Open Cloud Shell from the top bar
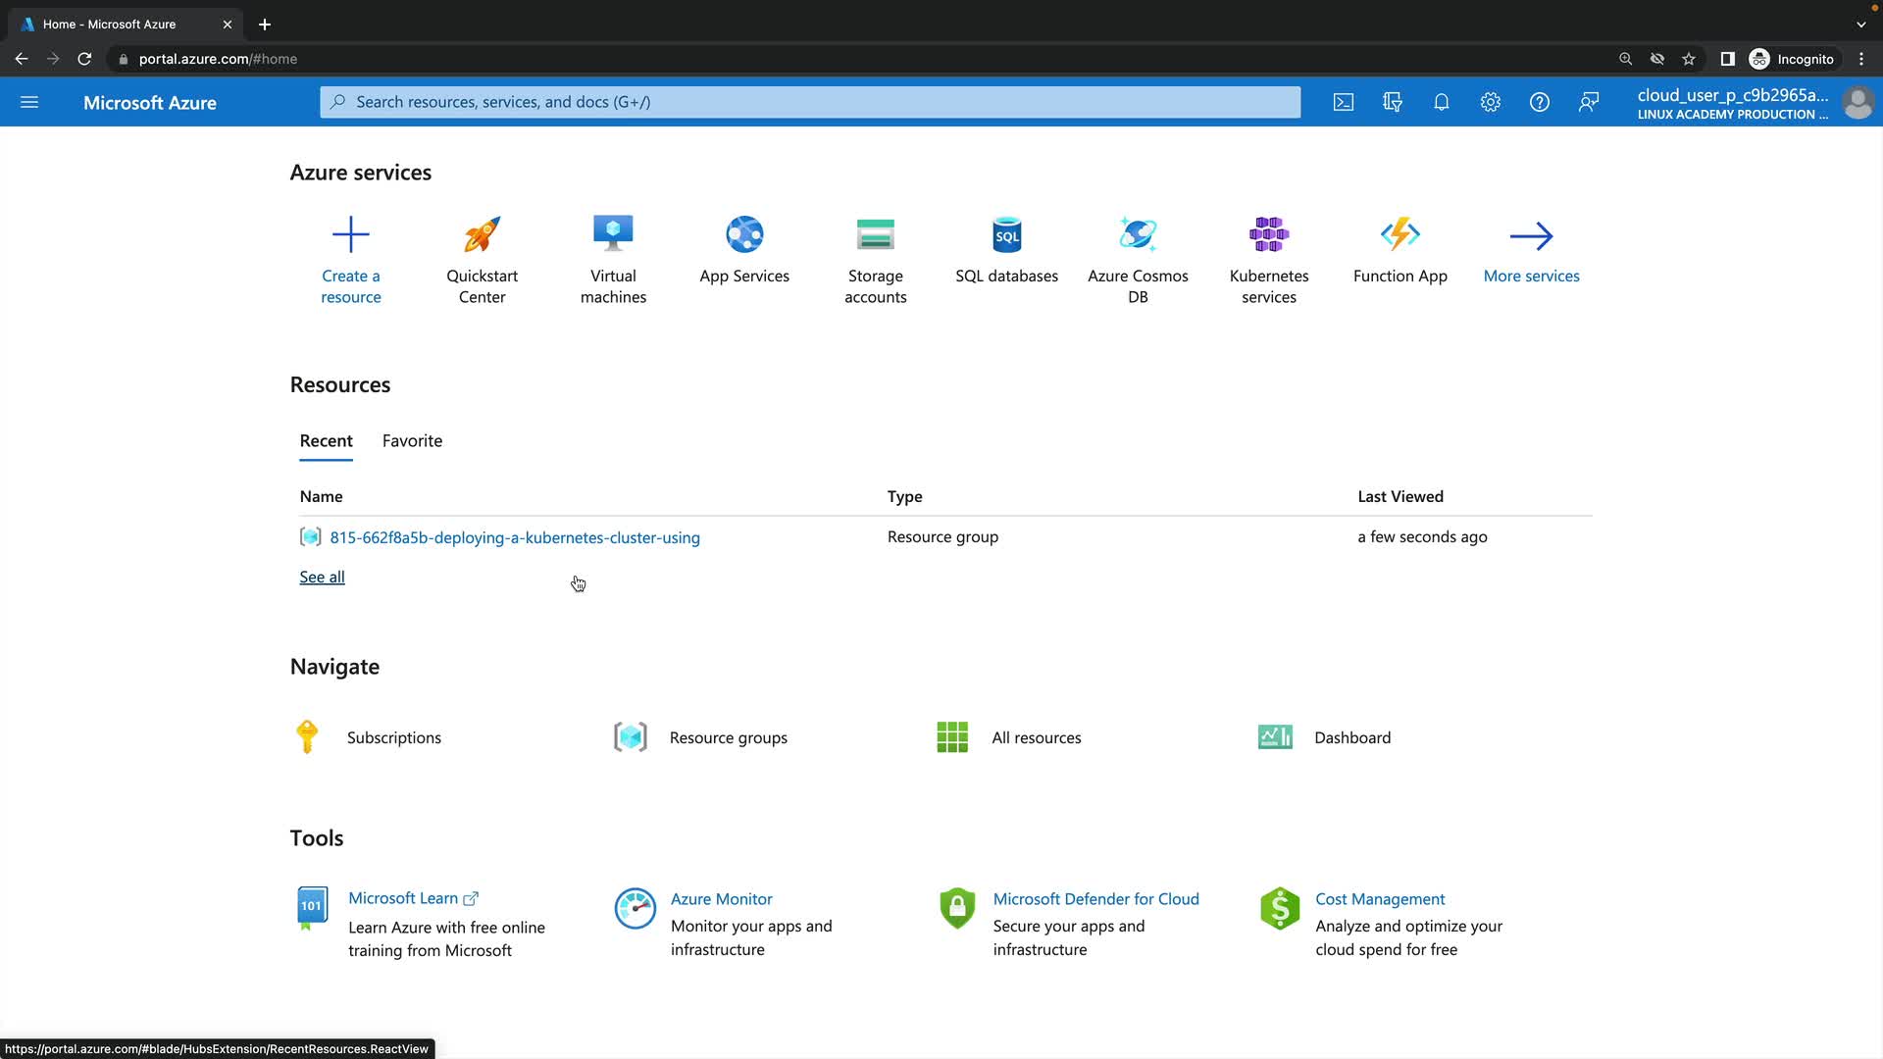The width and height of the screenshot is (1883, 1059). [x=1344, y=102]
